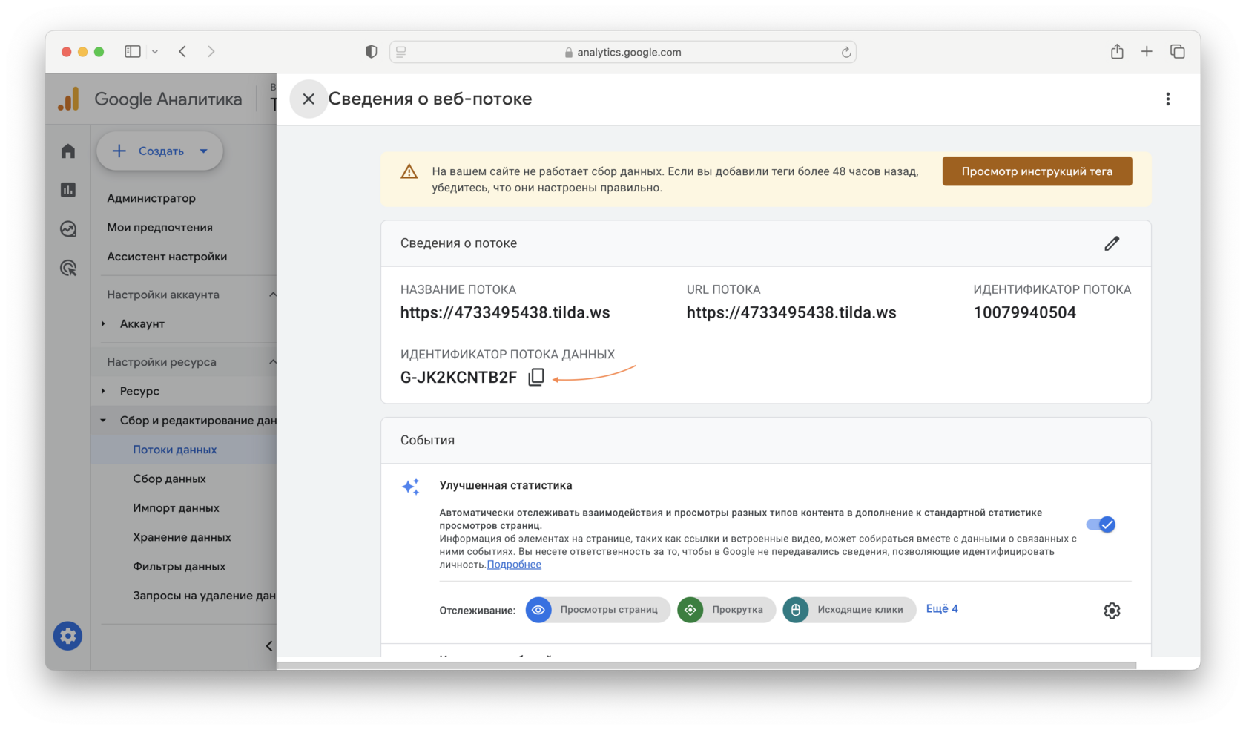Click the reader icon in address bar
Image resolution: width=1246 pixels, height=730 pixels.
[401, 52]
